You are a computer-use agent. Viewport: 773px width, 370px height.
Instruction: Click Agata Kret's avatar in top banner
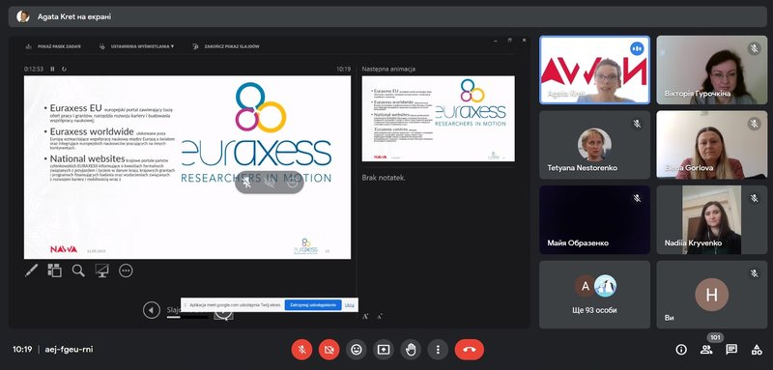coord(22,16)
